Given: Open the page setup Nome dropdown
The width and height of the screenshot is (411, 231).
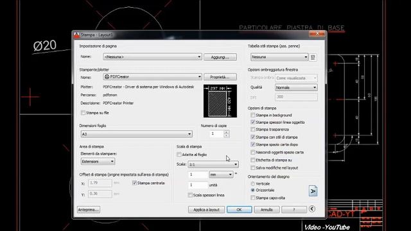Looking at the screenshot, I should coord(152,57).
